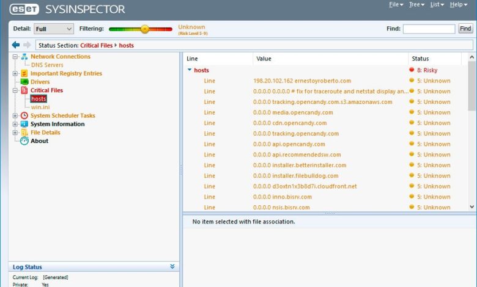Click the Find text input field
This screenshot has width=477, height=287.
click(429, 29)
